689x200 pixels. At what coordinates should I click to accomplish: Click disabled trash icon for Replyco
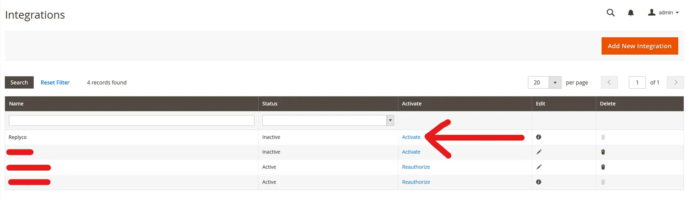point(603,137)
